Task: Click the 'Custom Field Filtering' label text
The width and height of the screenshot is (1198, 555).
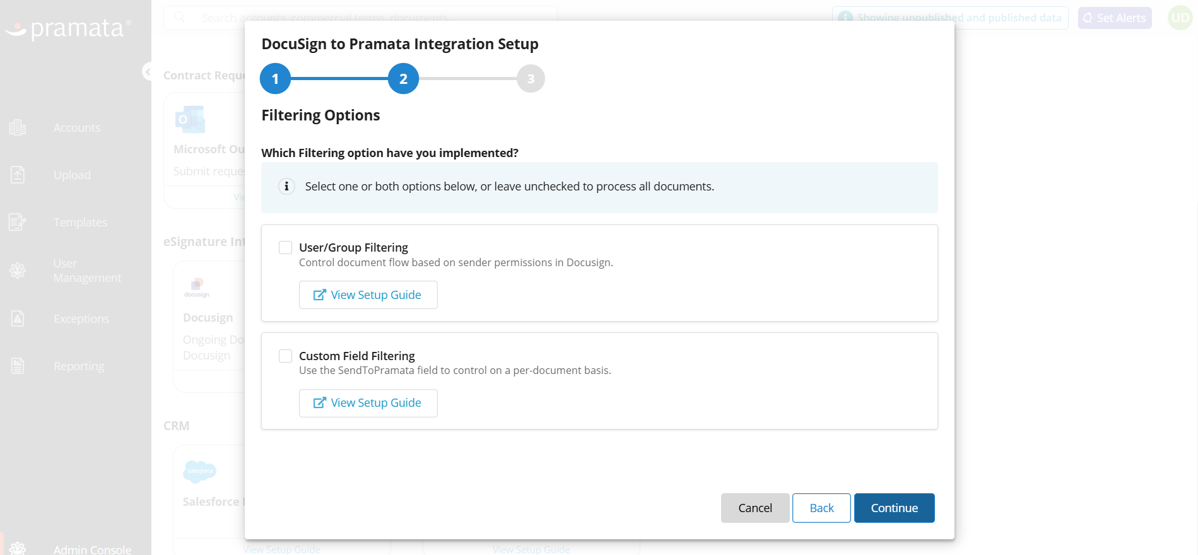Action: 357,356
